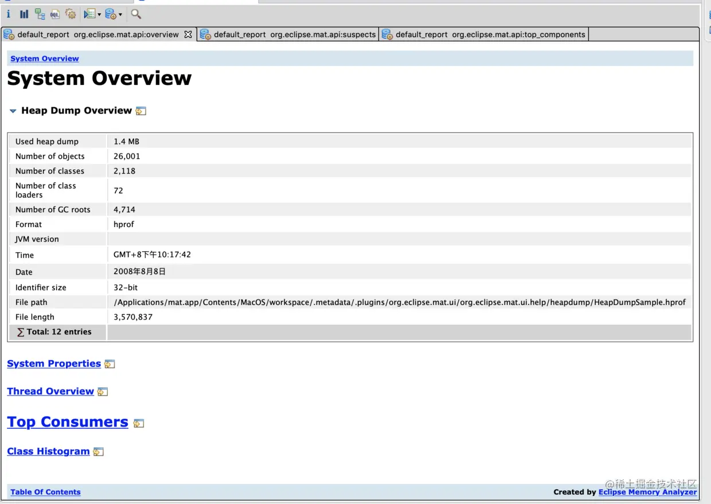
Task: Click the GC roots value 4,714
Action: [124, 210]
